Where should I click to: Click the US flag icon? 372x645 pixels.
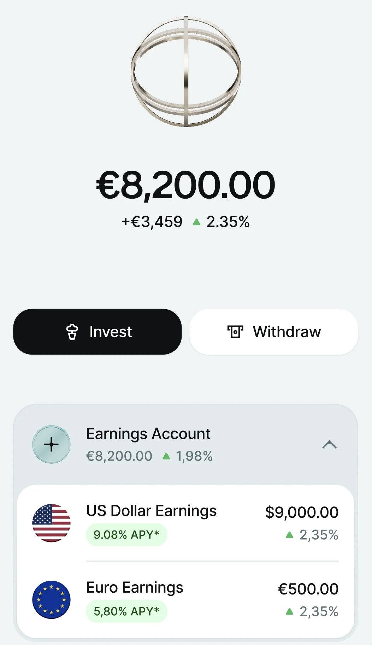coord(51,523)
